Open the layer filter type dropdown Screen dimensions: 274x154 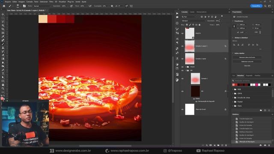pos(188,17)
